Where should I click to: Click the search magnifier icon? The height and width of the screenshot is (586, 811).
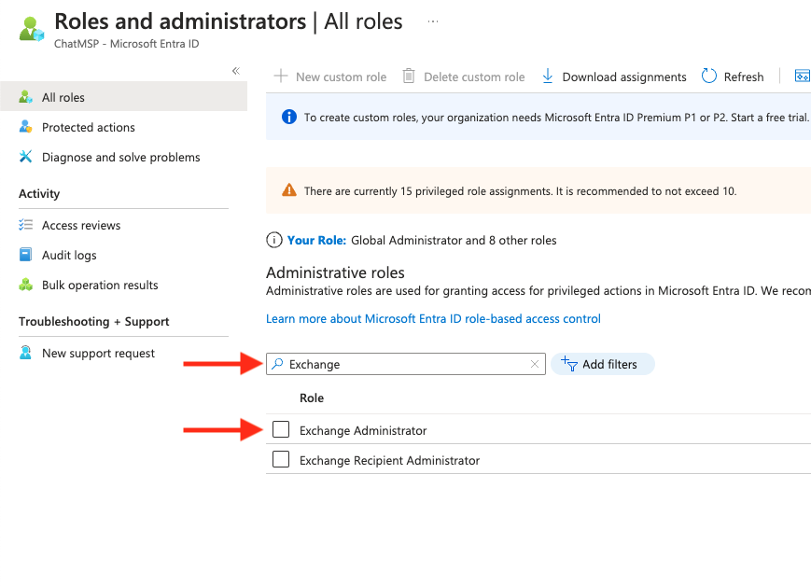click(277, 364)
